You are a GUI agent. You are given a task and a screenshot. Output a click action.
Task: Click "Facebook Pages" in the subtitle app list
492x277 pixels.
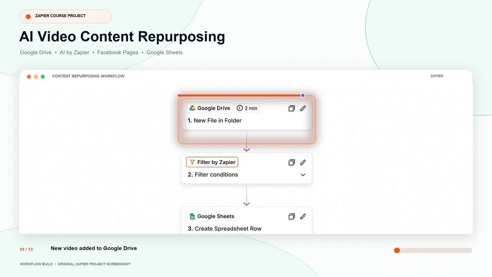click(x=118, y=52)
